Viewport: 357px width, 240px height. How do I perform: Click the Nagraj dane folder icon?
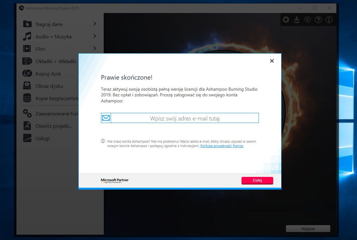tap(27, 24)
